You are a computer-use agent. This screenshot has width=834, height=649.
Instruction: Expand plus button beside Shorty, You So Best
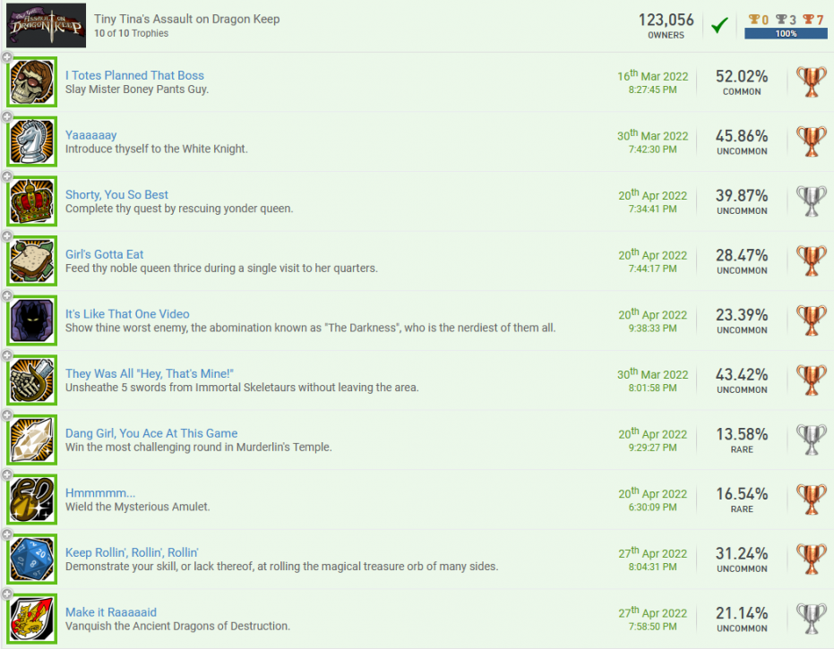tap(7, 176)
